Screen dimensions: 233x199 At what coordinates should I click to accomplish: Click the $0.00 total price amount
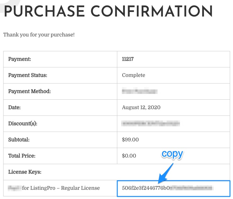click(x=129, y=156)
